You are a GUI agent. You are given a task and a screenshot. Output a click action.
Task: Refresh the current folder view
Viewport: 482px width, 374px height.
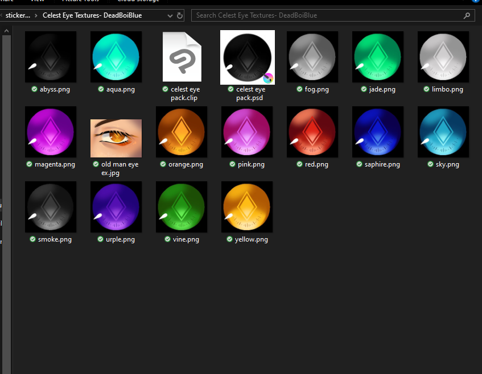tap(180, 15)
